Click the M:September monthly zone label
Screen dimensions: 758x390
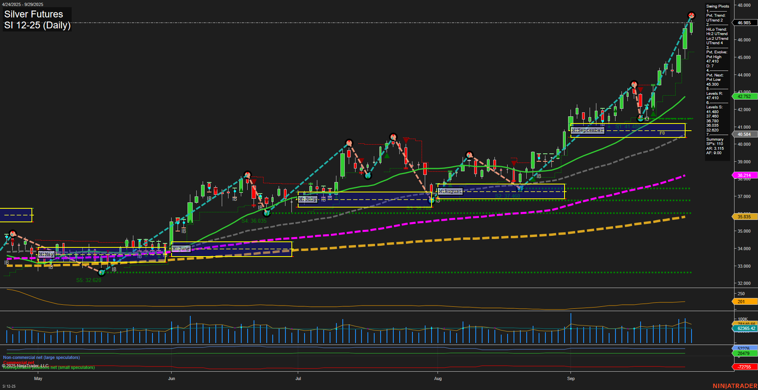588,130
